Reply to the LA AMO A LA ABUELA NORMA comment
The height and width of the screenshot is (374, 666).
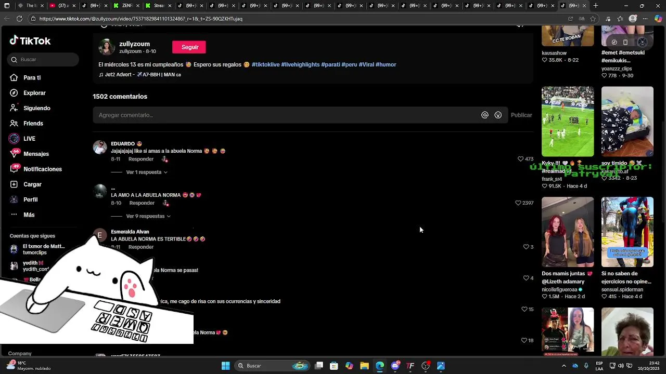(142, 203)
